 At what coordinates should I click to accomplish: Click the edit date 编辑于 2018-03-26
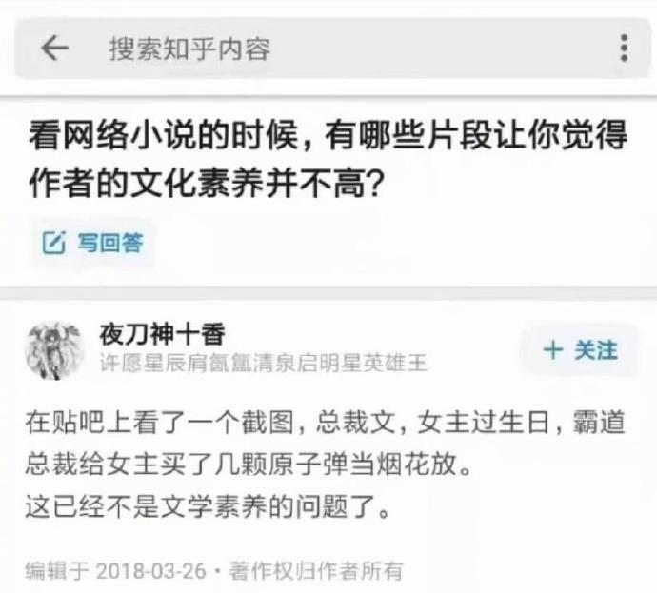115,571
